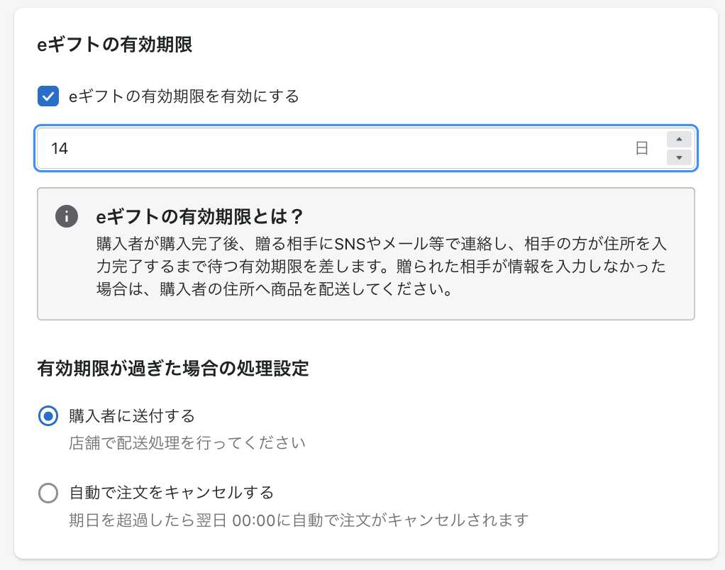Select the 自動で注文をキャンセルする radio button

[48, 493]
